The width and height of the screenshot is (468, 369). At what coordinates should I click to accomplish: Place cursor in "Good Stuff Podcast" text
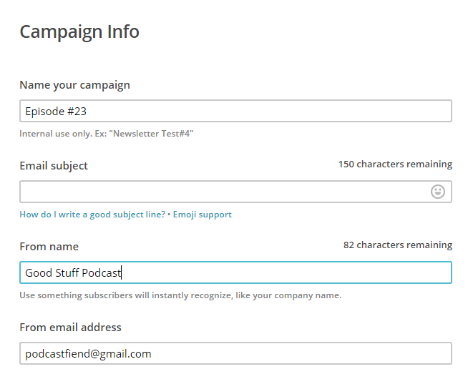74,273
